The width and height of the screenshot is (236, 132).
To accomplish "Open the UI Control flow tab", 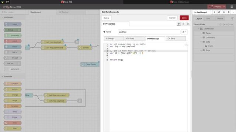I will tap(71, 12).
